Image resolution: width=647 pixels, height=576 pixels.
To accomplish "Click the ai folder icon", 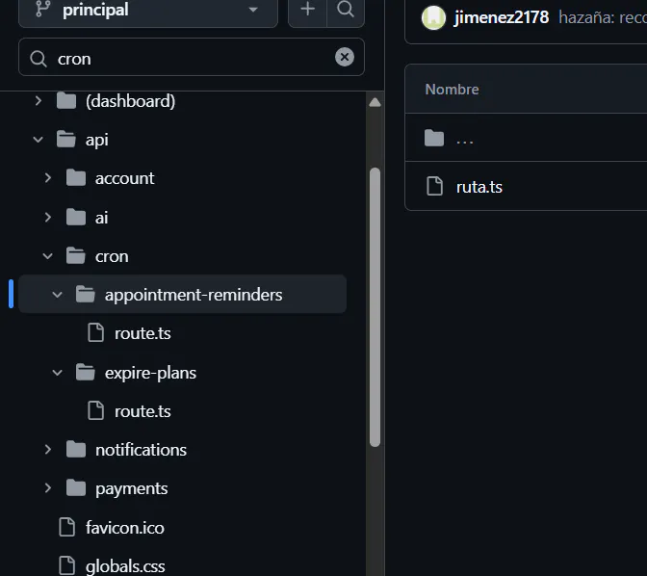I will (x=76, y=217).
